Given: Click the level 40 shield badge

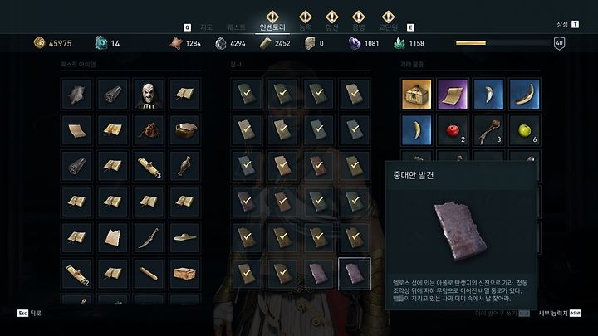Looking at the screenshot, I should click(559, 43).
